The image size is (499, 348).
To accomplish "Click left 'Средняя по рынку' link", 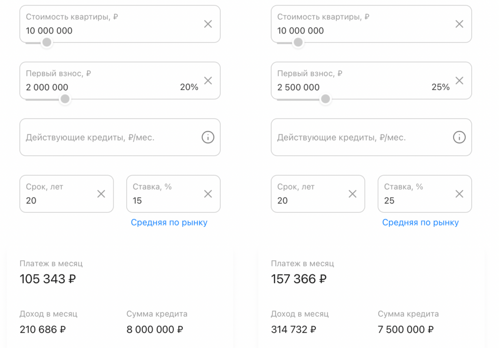I will coord(169,223).
